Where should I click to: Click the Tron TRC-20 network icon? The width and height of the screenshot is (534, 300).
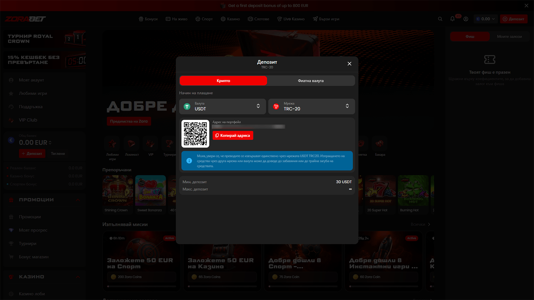(276, 107)
